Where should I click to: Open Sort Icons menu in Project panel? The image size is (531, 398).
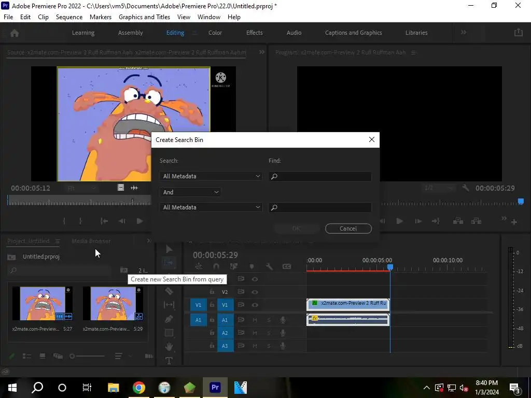[x=118, y=356]
